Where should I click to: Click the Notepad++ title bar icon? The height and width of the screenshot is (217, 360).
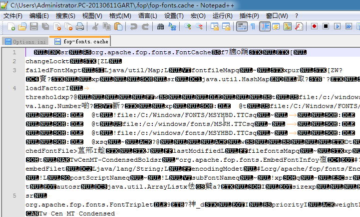[x=4, y=5]
